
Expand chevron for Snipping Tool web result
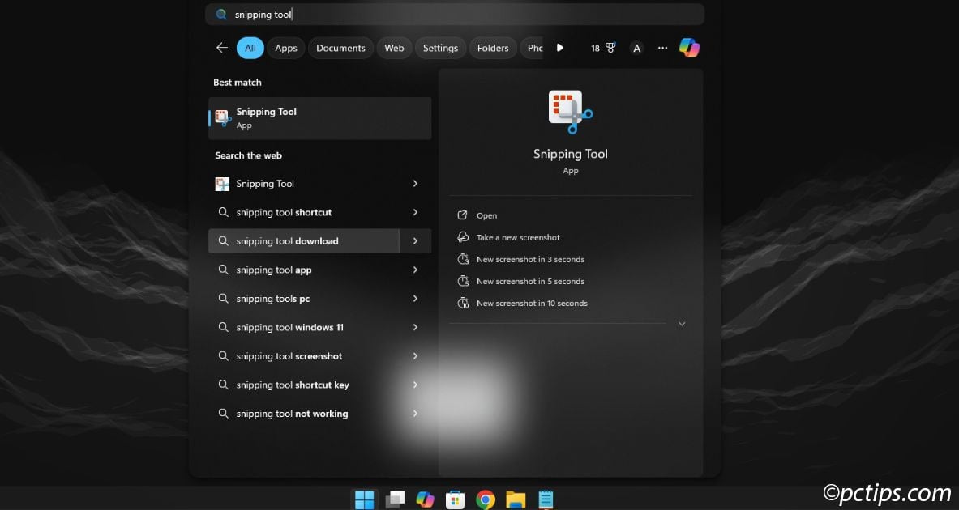(x=415, y=183)
